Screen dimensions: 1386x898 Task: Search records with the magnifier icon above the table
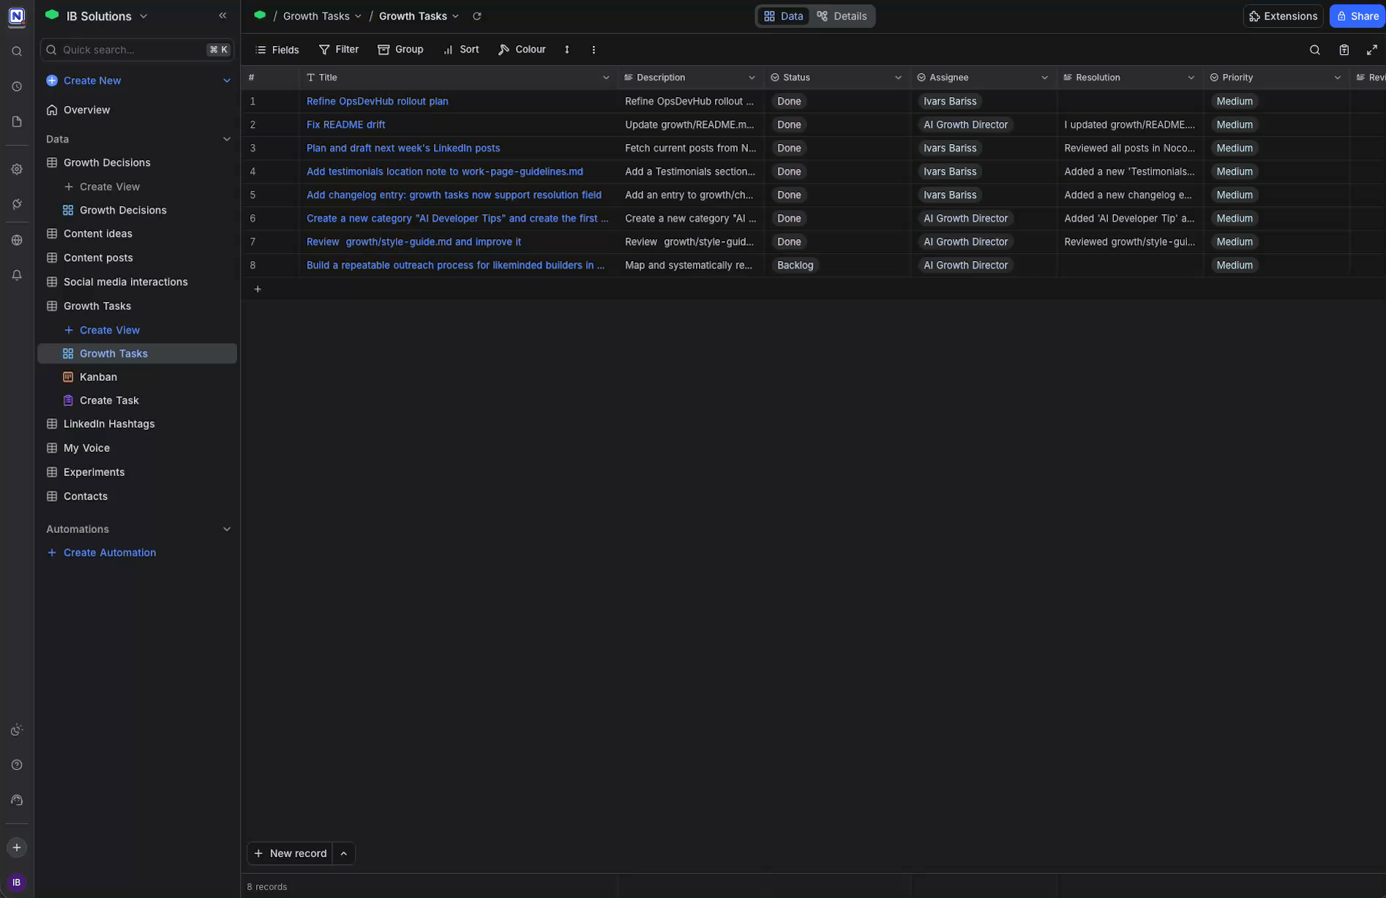click(x=1314, y=50)
